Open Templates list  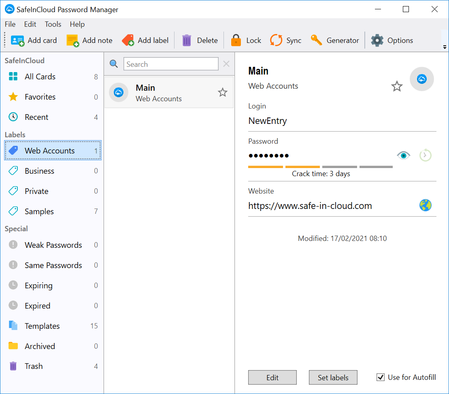point(53,326)
